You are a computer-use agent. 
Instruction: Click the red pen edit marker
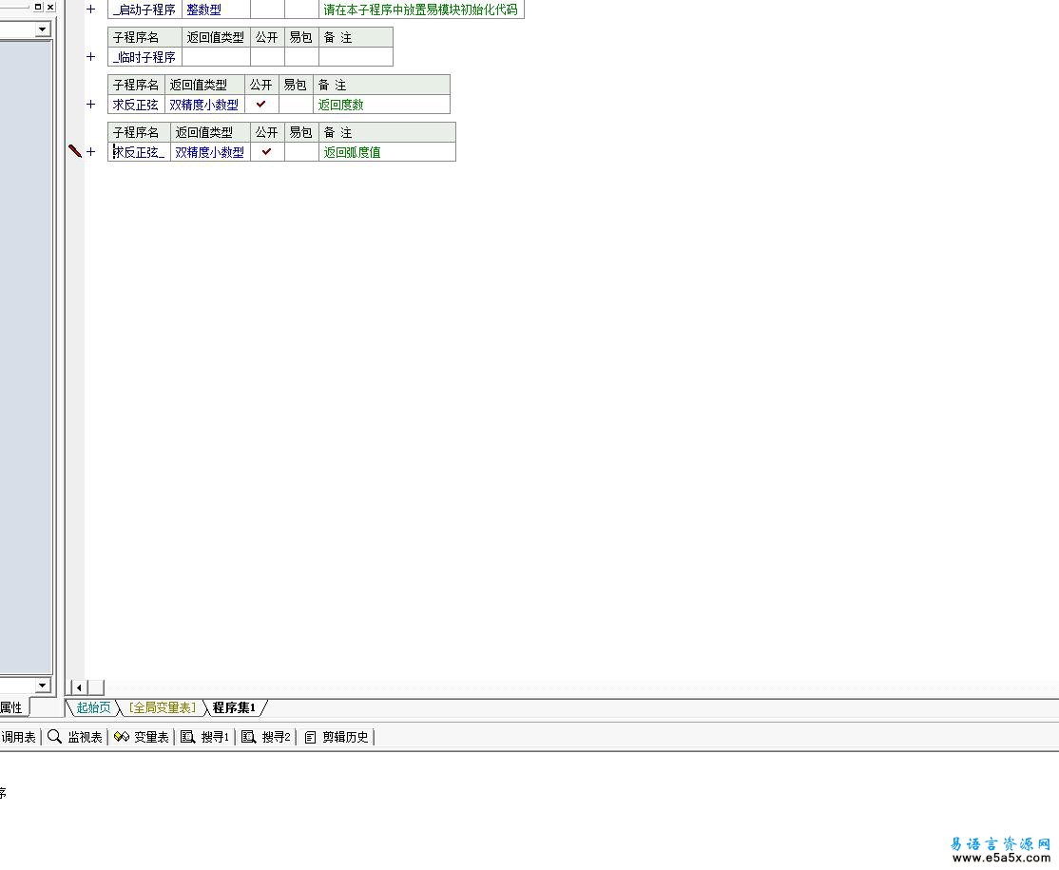click(x=75, y=151)
